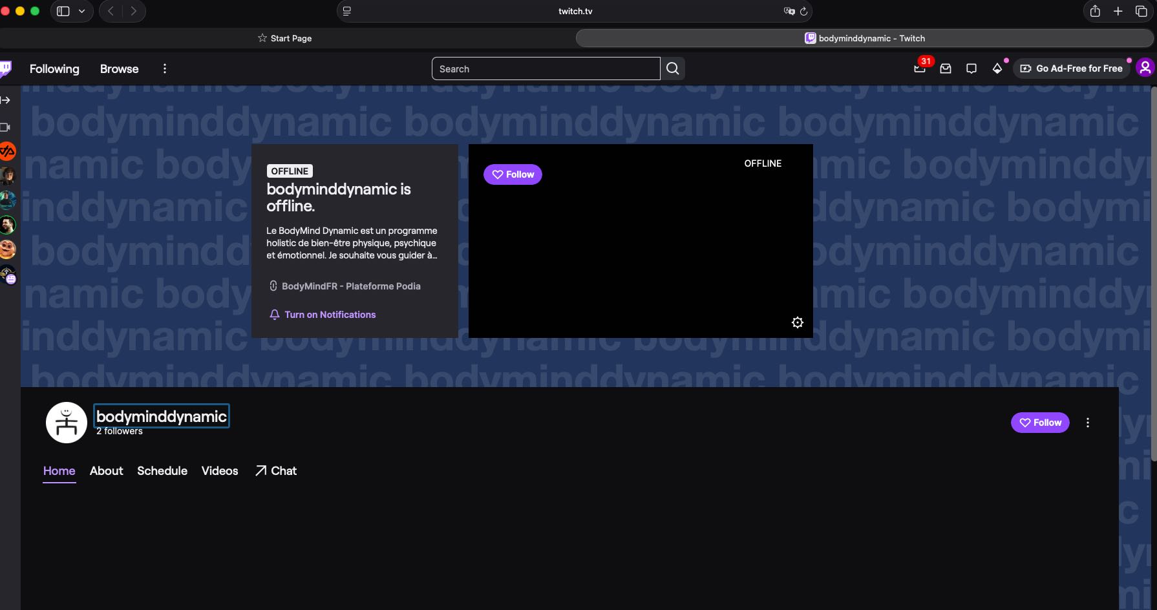The width and height of the screenshot is (1157, 610).
Task: Open player settings gear icon
Action: tap(798, 322)
